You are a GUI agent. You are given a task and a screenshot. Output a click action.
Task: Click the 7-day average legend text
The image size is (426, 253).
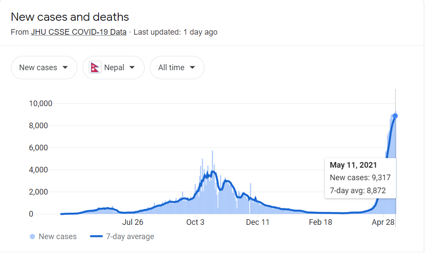click(130, 237)
